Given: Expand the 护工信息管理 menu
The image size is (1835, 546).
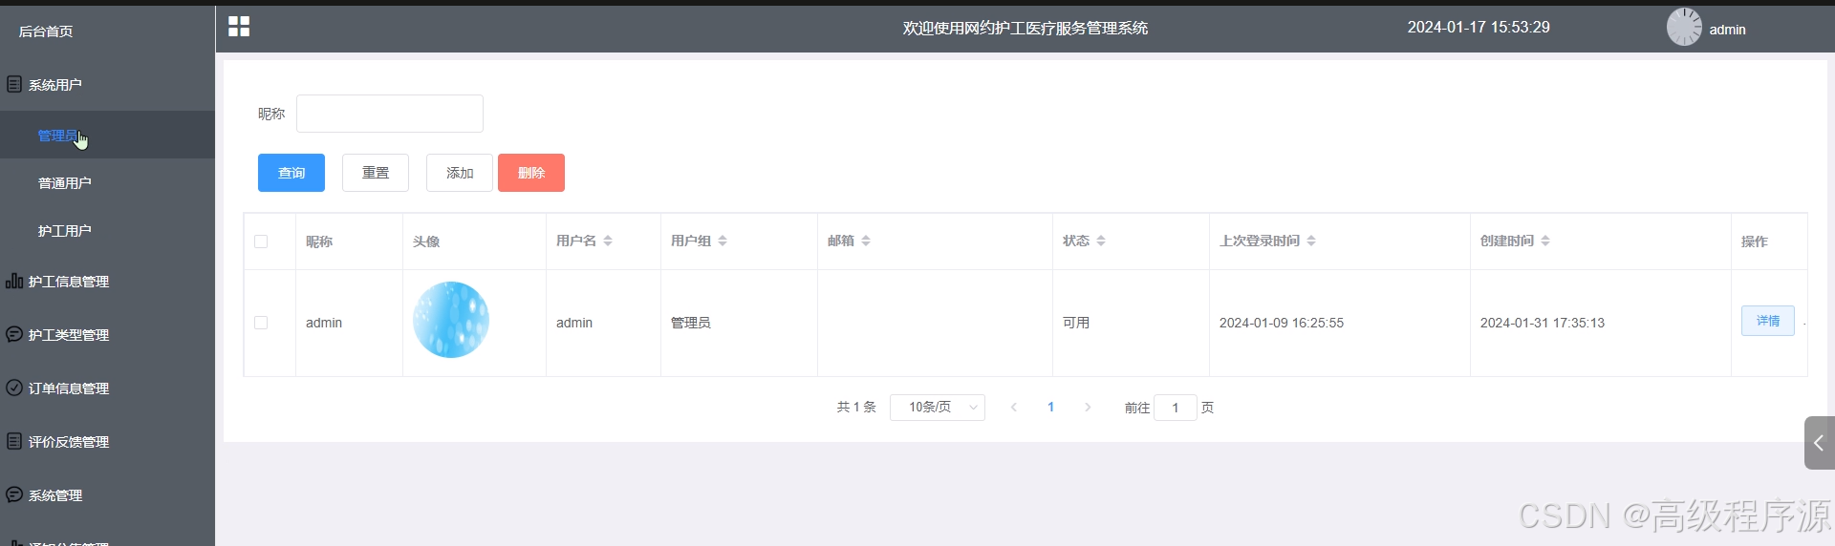Looking at the screenshot, I should pos(107,282).
